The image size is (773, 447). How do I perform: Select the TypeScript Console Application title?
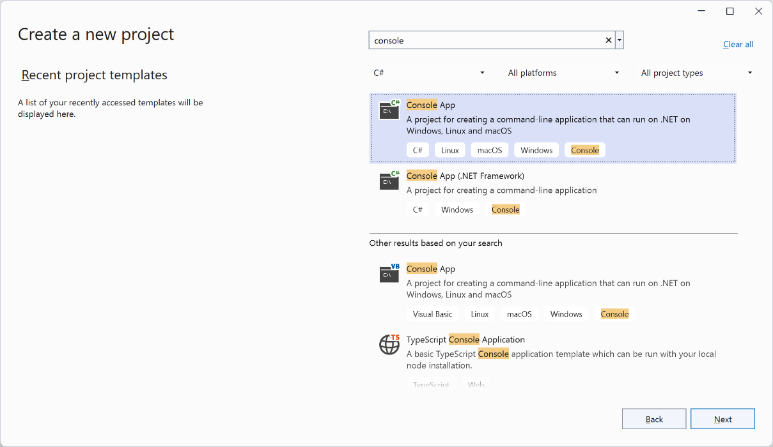[x=465, y=340]
